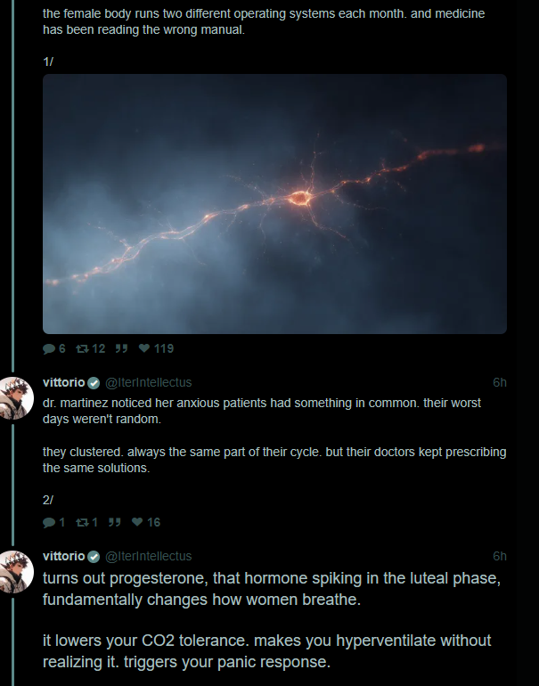
Task: Visit @IterIntellectus handle on second post
Action: [x=148, y=383]
